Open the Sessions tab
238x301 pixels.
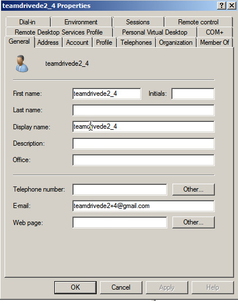pos(138,22)
